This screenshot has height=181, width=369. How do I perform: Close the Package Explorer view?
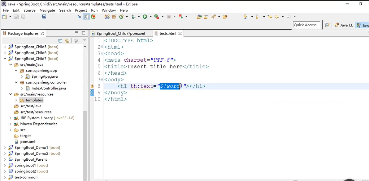[x=42, y=33]
